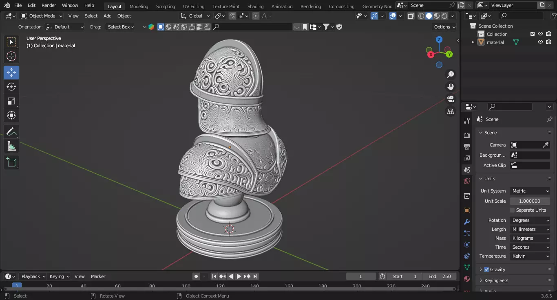Open the Unit System Metric dropdown
The height and width of the screenshot is (300, 557).
tap(530, 191)
